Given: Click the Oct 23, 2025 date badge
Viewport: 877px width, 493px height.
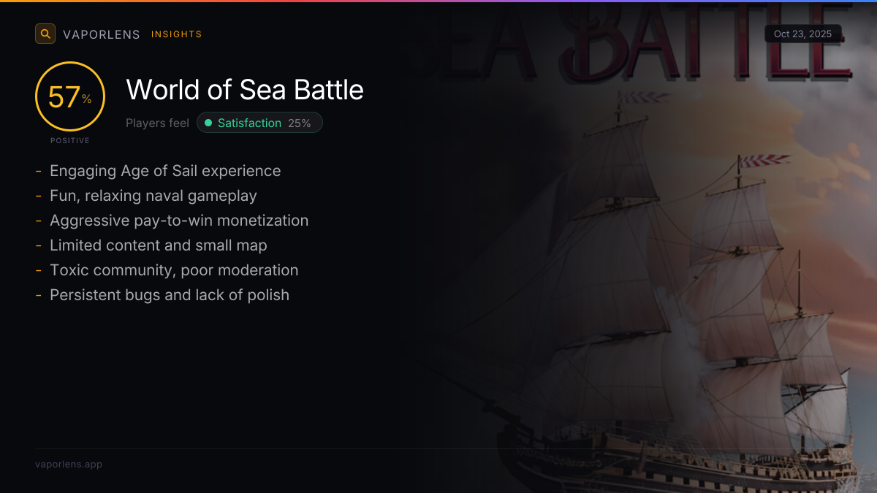Looking at the screenshot, I should point(802,34).
